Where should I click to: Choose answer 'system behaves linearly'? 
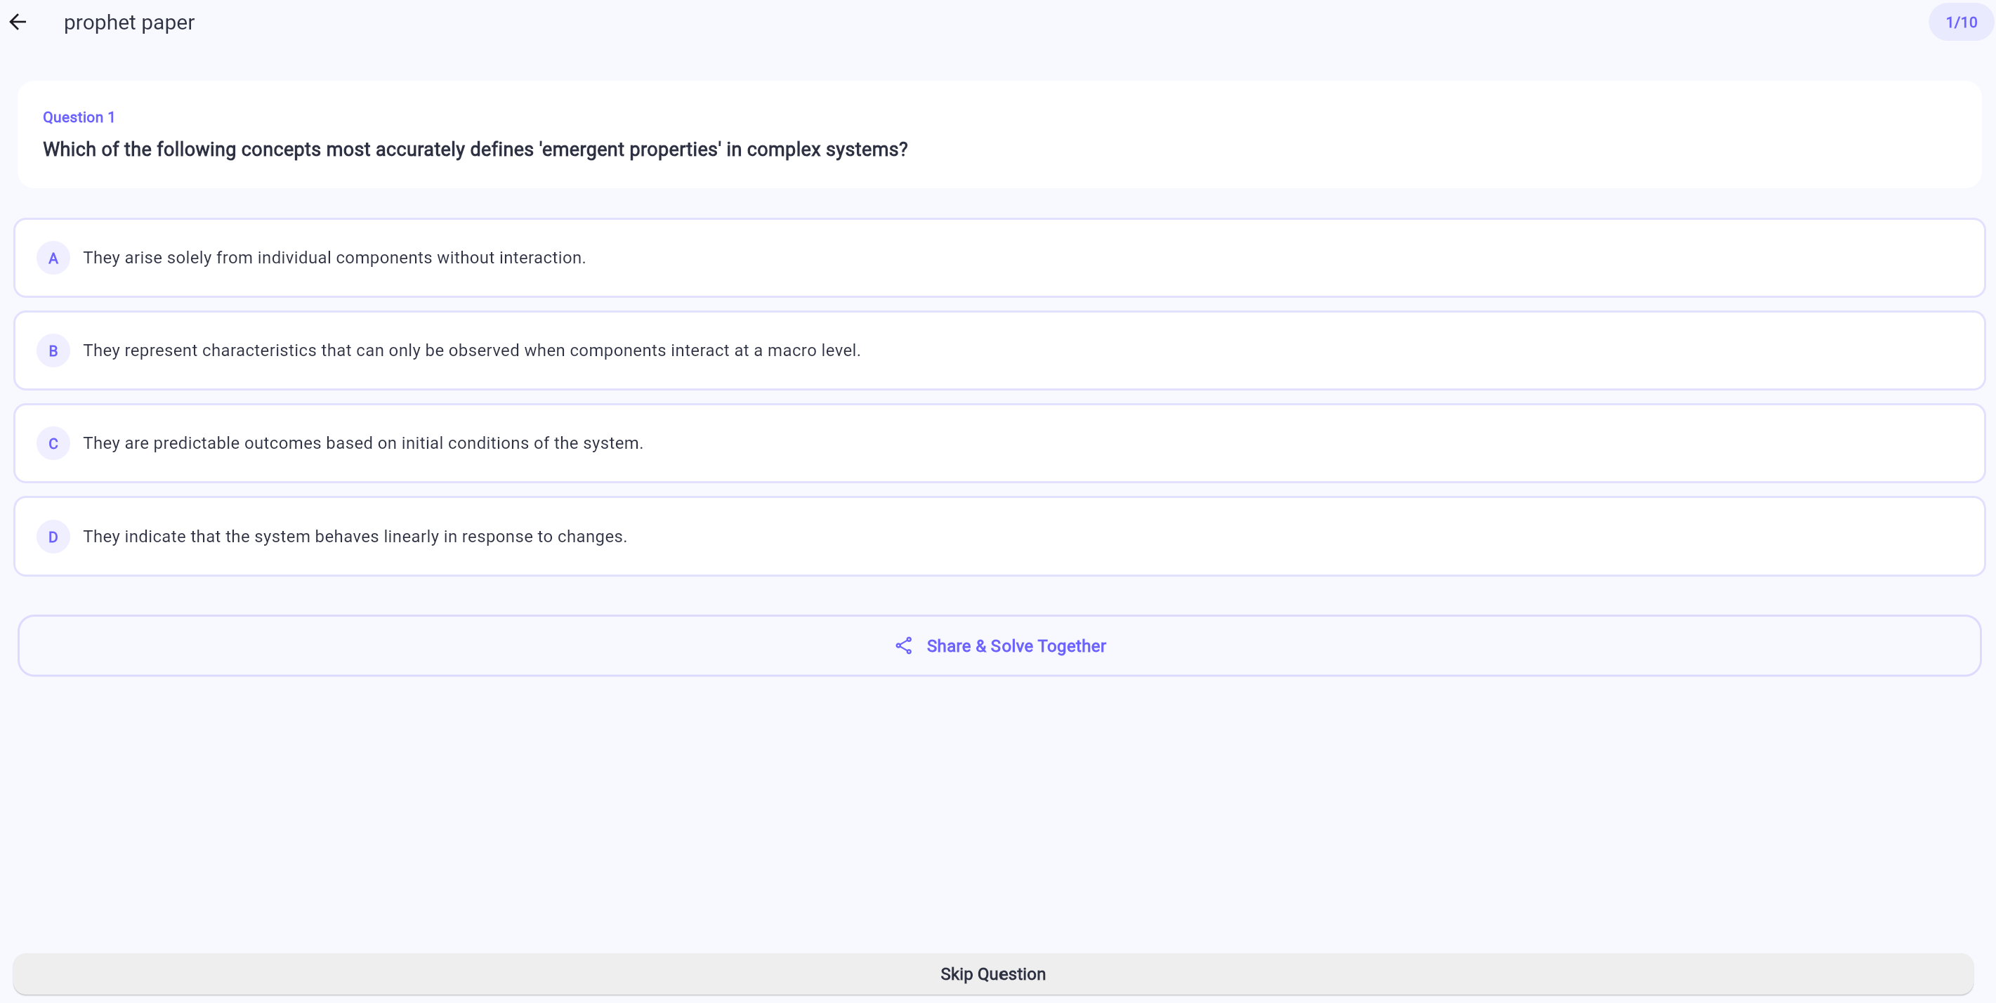pyautogui.click(x=355, y=537)
